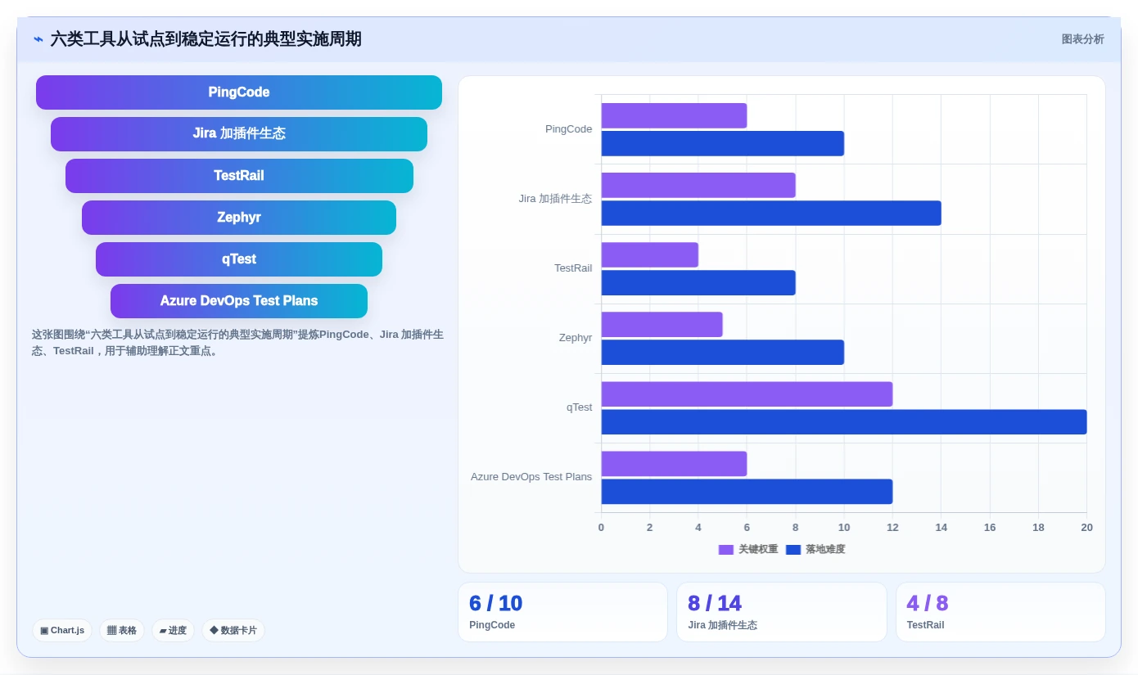Click TestRail's blue 落地难度 chart bar
The width and height of the screenshot is (1138, 675).
tap(698, 282)
